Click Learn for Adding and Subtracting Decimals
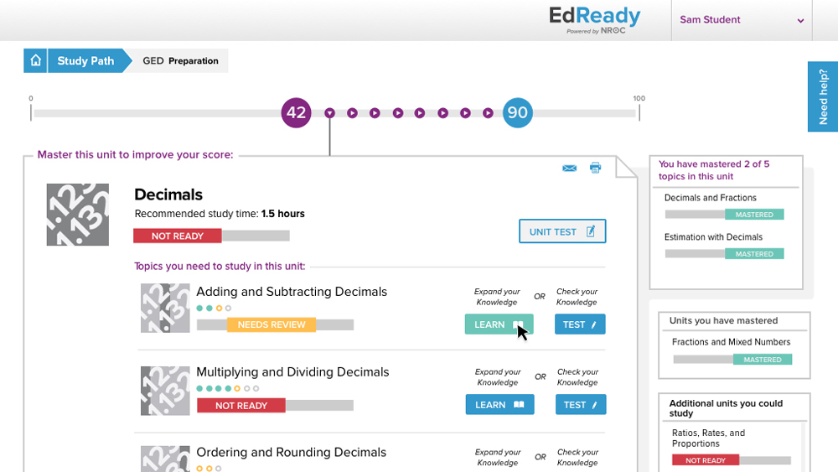Viewport: 838px width, 472px height. 499,324
